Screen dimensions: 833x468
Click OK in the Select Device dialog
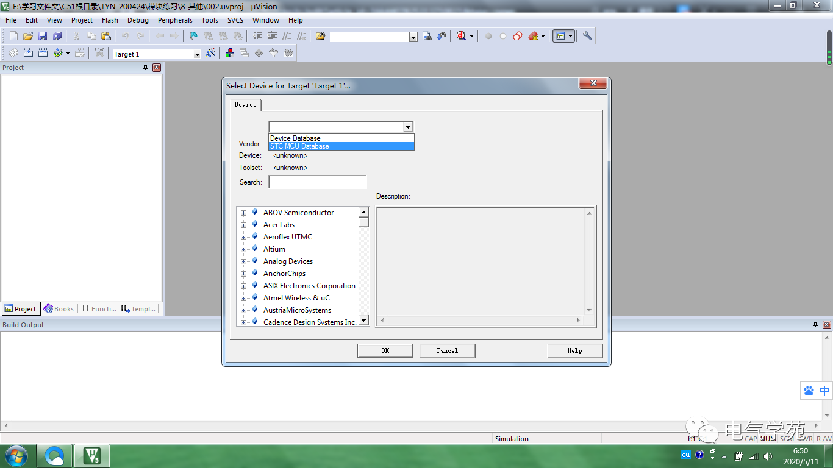click(385, 350)
